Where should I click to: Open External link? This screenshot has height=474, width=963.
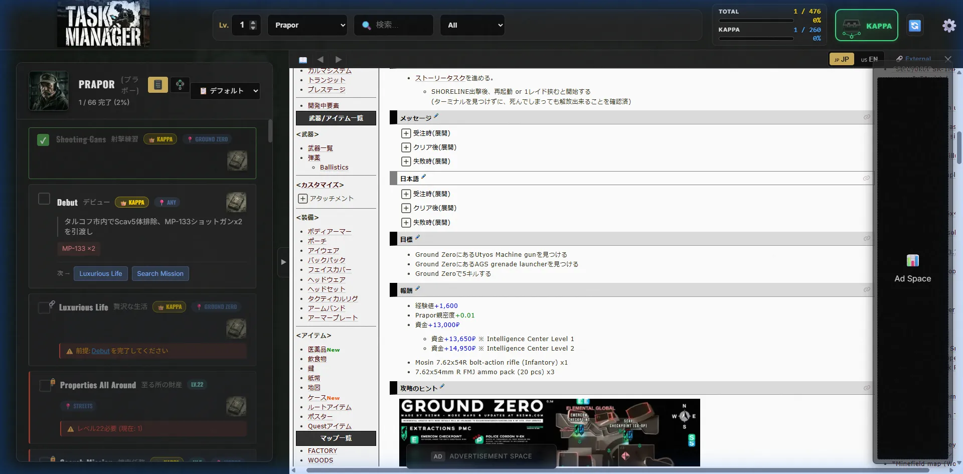pos(914,59)
